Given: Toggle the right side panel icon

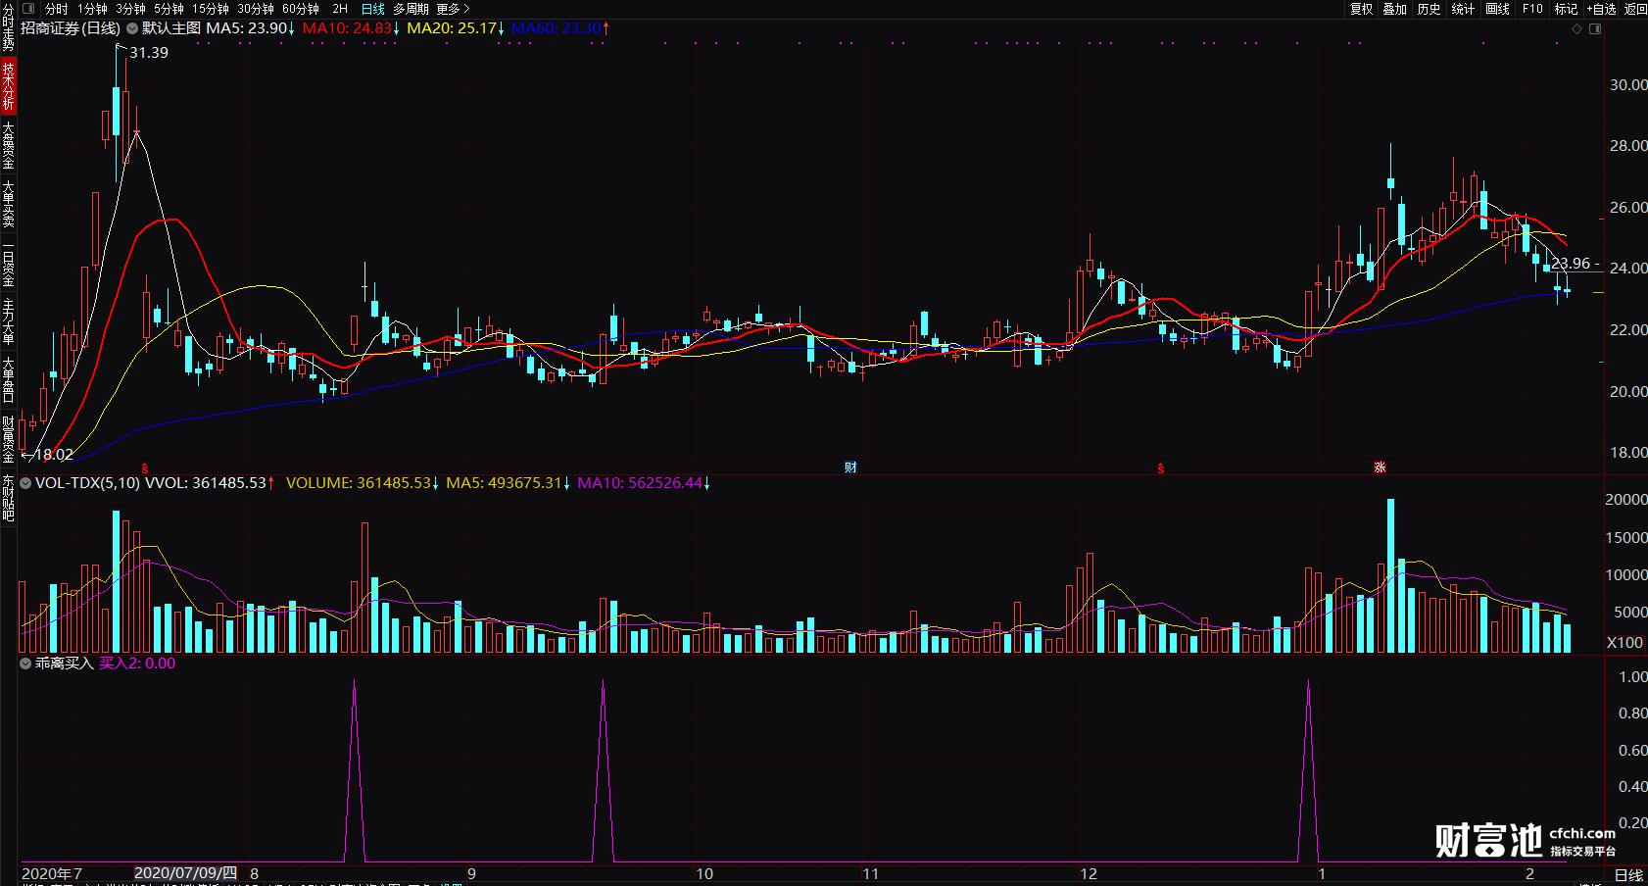Looking at the screenshot, I should click(x=1595, y=29).
